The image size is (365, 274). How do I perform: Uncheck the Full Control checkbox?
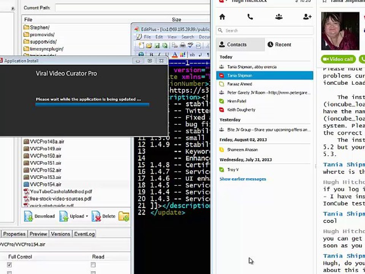(x=9, y=265)
